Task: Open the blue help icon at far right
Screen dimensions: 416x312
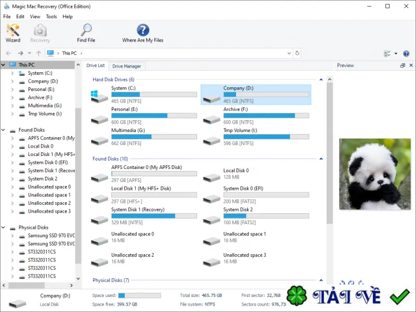Action: point(406,54)
